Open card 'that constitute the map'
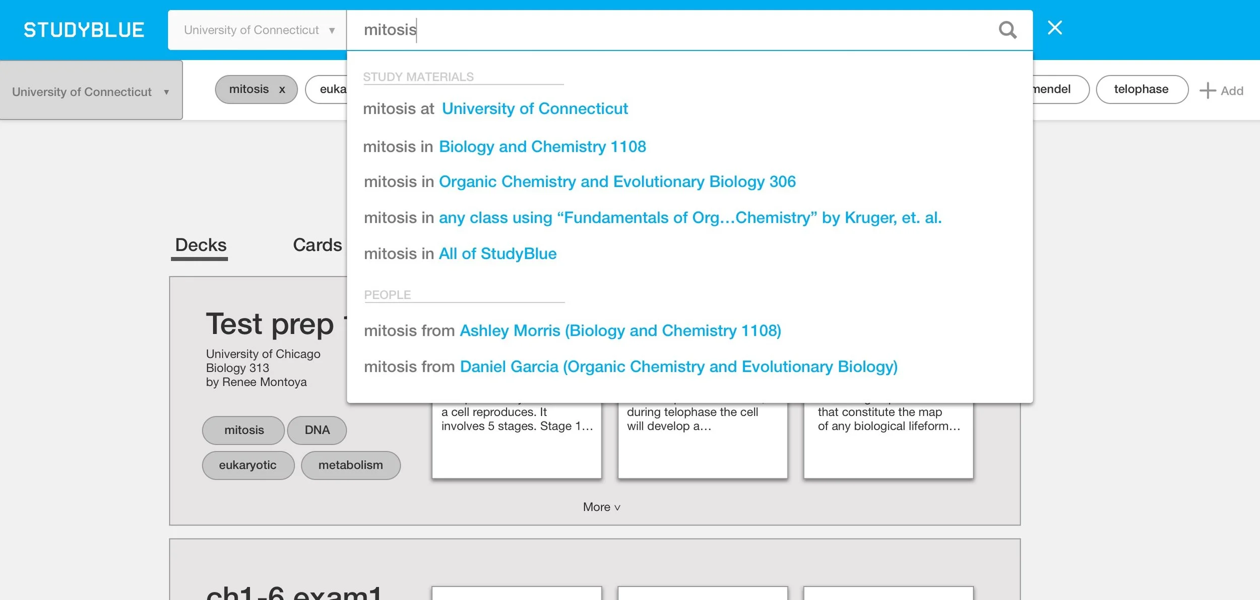The height and width of the screenshot is (600, 1260). click(889, 440)
